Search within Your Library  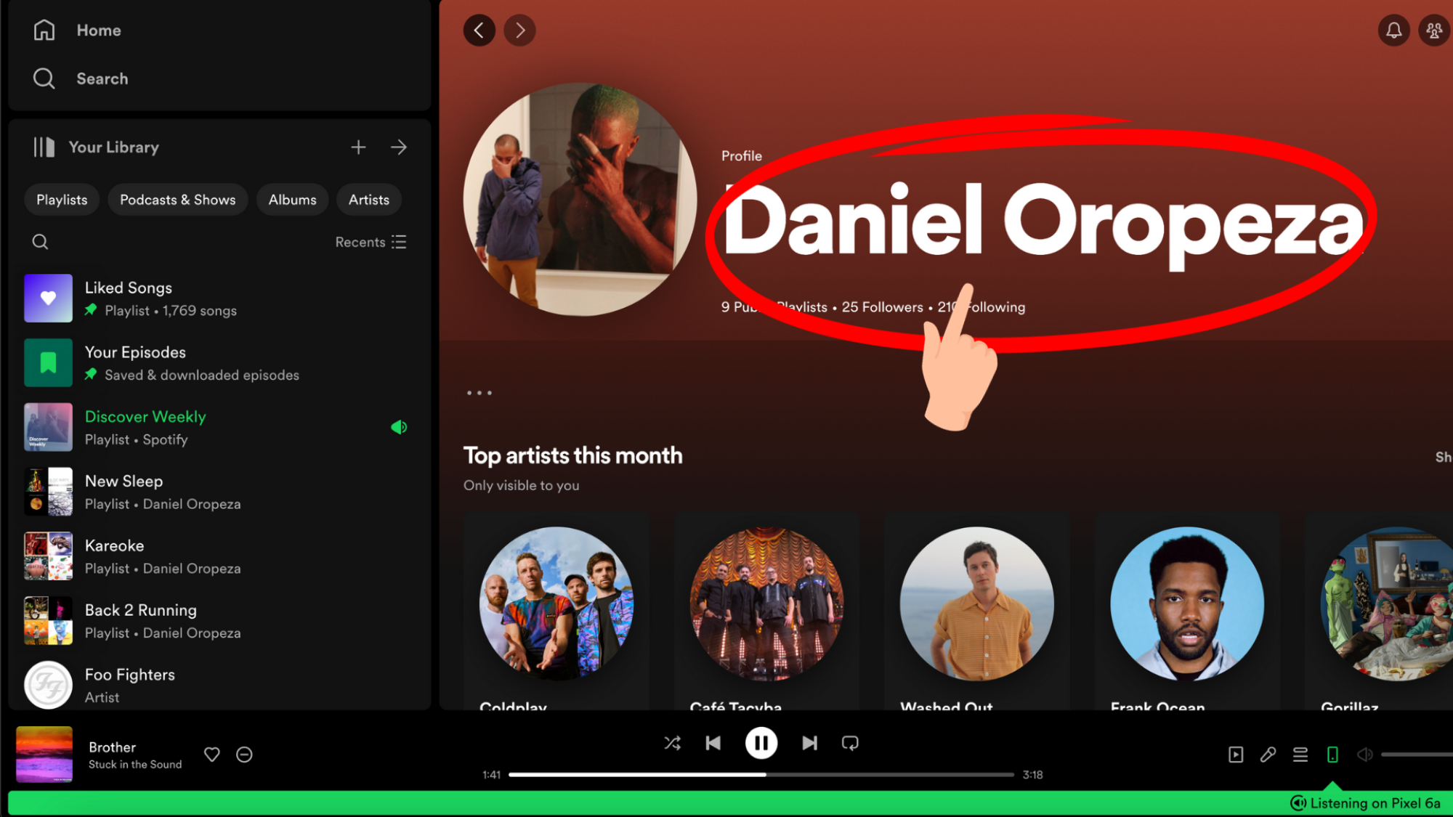41,242
